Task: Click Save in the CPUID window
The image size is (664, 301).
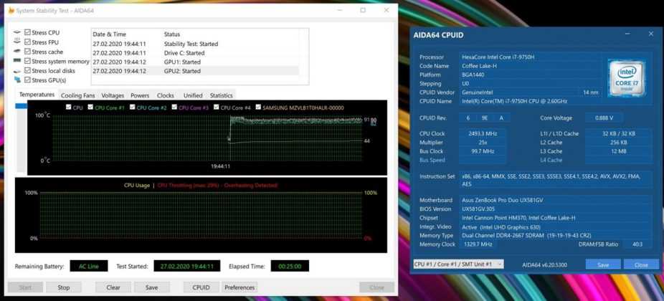Action: tap(603, 264)
